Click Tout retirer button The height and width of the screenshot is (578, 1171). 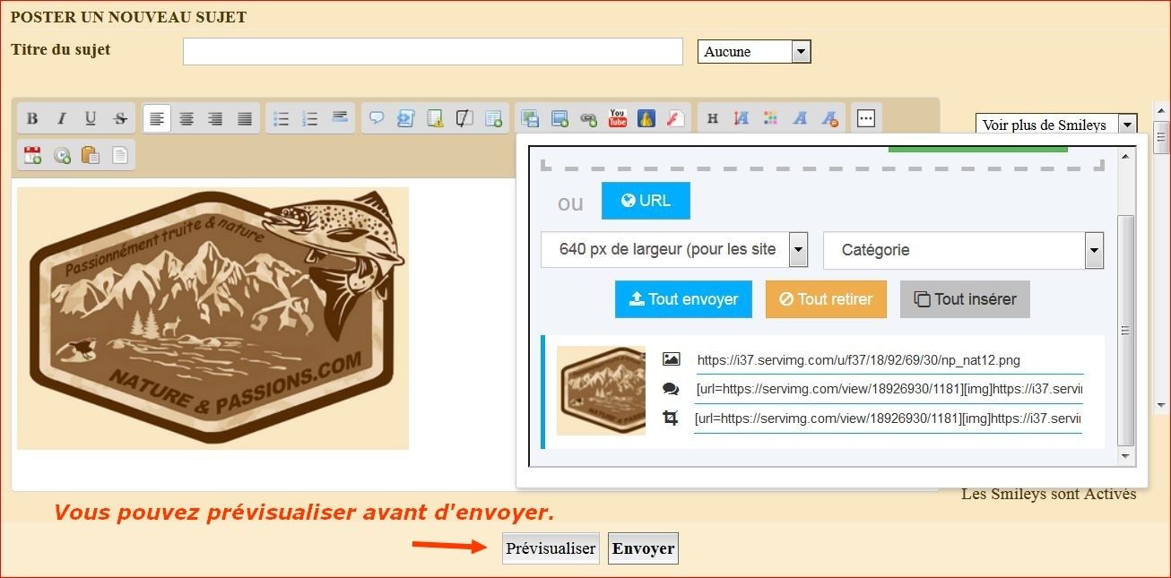click(826, 299)
